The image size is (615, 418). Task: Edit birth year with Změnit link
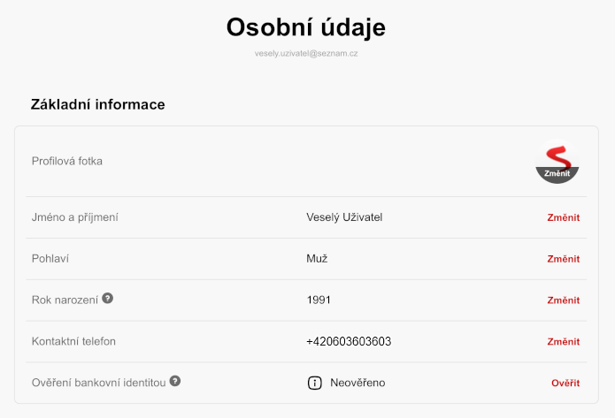563,300
